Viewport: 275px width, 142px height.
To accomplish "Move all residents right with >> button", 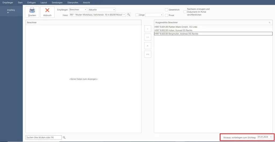I will (x=148, y=37).
